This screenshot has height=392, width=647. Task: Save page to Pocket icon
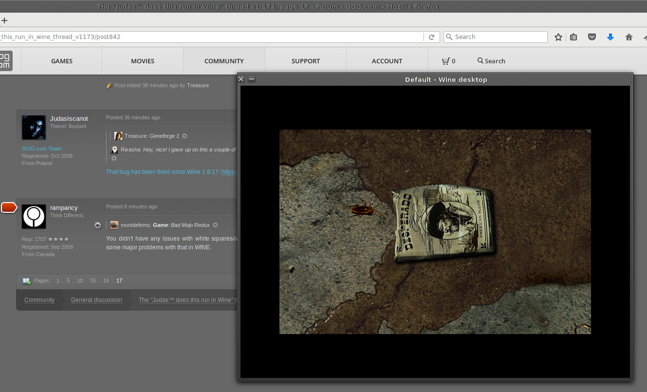click(x=592, y=37)
